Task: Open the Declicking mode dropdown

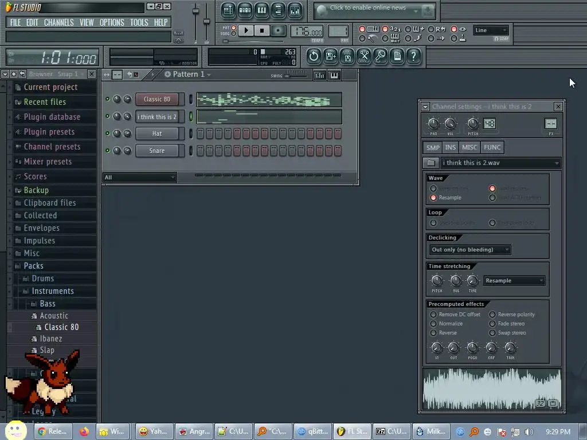Action: tap(471, 250)
